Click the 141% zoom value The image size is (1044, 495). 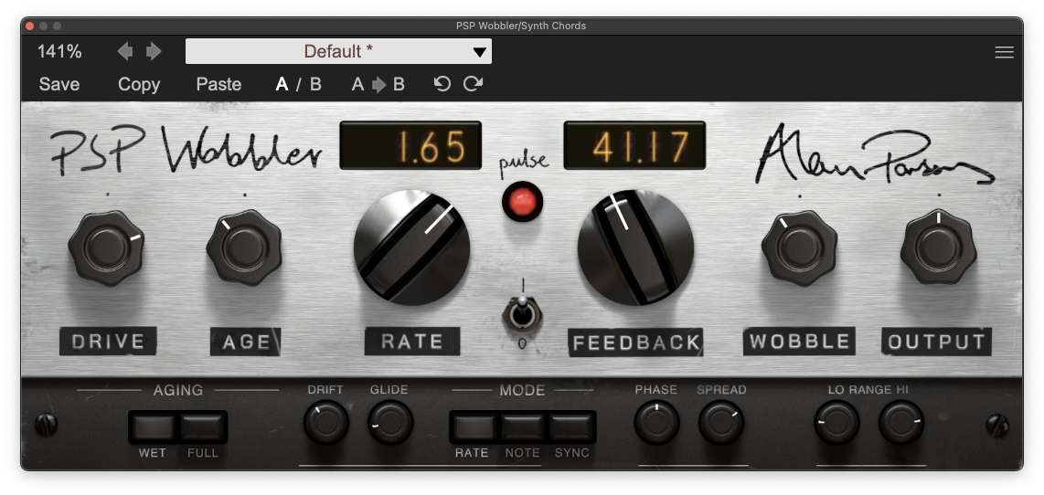[59, 51]
